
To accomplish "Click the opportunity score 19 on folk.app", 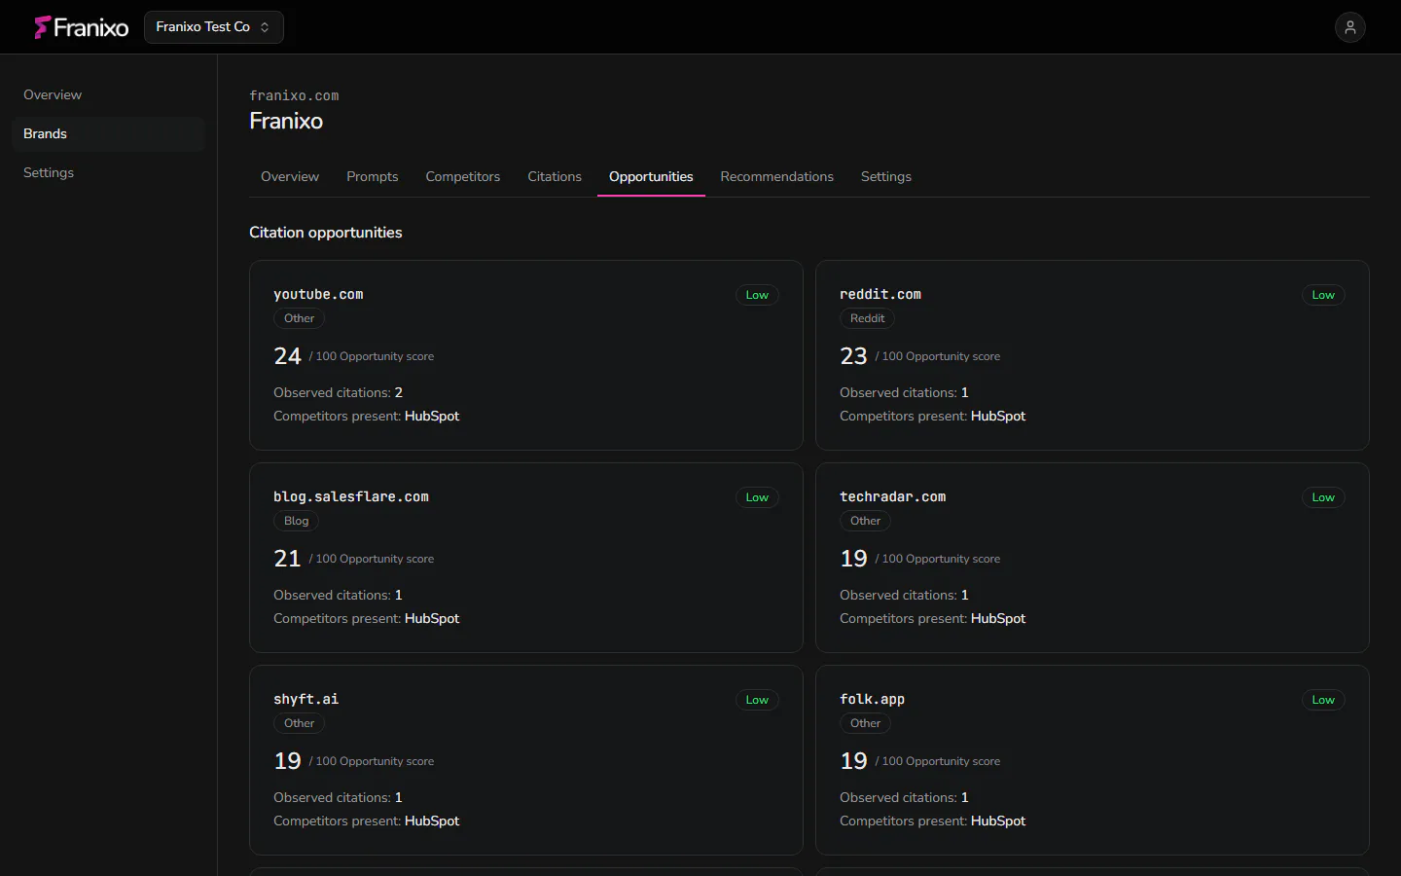I will point(853,761).
